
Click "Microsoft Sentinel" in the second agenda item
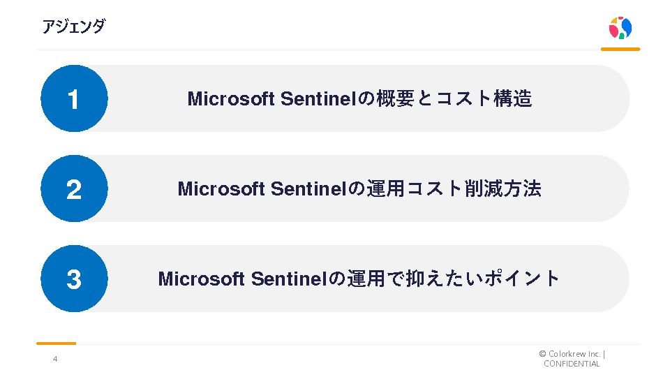point(262,189)
